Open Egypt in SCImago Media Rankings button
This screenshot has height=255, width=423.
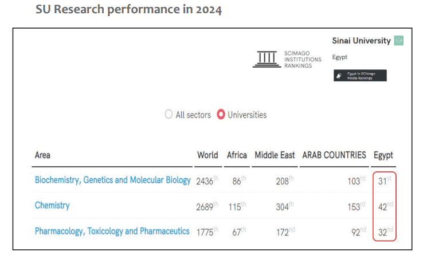click(x=360, y=76)
